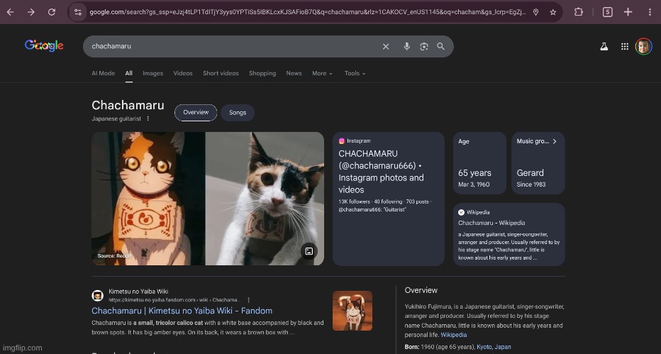Start voice search with microphone icon
The height and width of the screenshot is (354, 661).
pyautogui.click(x=406, y=46)
